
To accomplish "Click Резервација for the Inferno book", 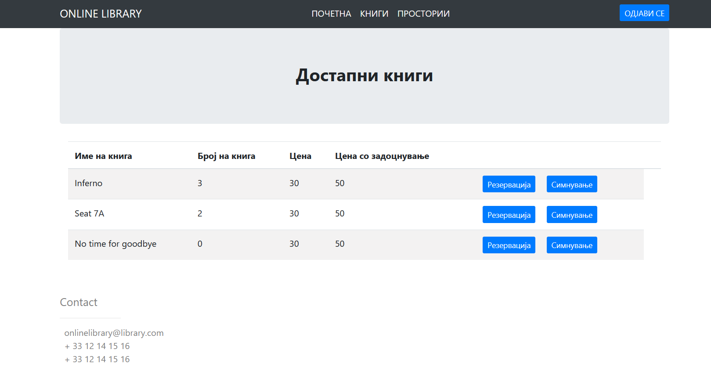I will (509, 184).
